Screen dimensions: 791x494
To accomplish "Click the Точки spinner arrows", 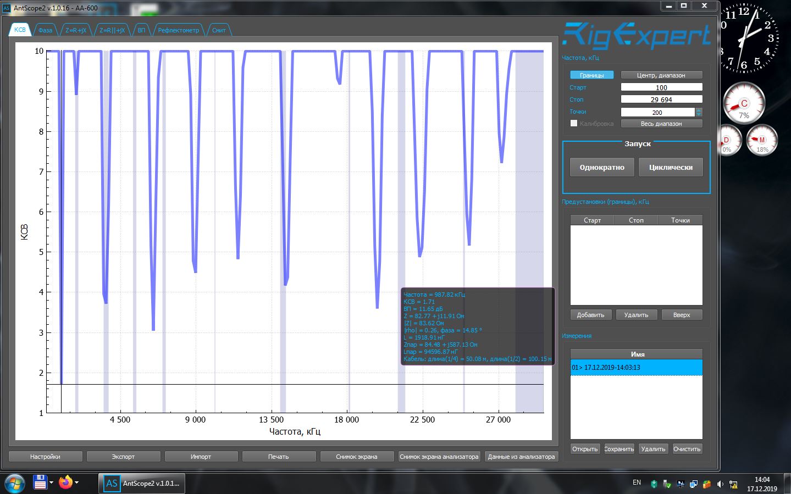I will coord(699,112).
